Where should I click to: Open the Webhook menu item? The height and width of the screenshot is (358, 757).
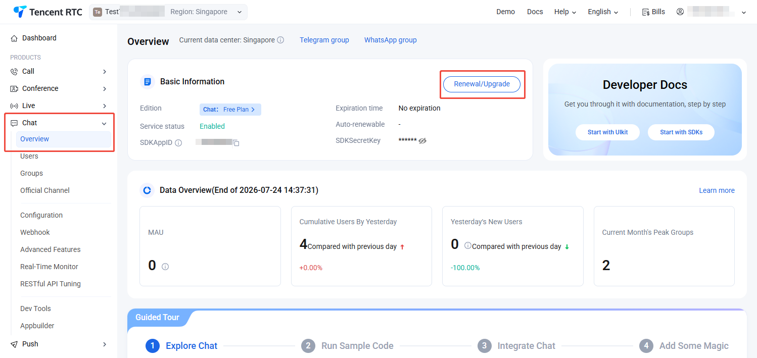[35, 233]
